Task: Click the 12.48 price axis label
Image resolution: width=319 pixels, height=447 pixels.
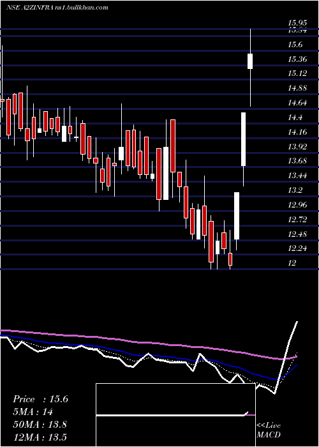Action: 297,234
